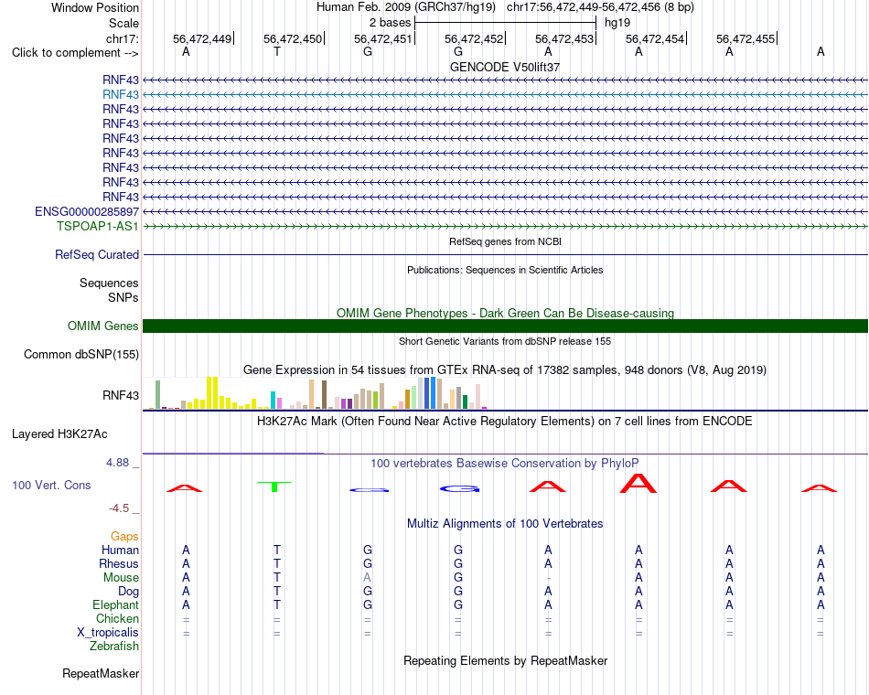Open the RefSeq Curated track label
The image size is (869, 695).
(97, 255)
